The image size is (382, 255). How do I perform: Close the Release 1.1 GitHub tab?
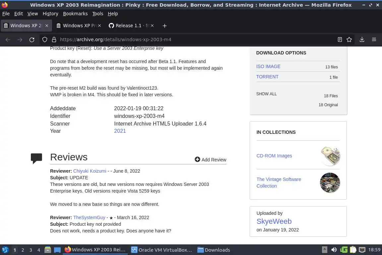pos(152,26)
